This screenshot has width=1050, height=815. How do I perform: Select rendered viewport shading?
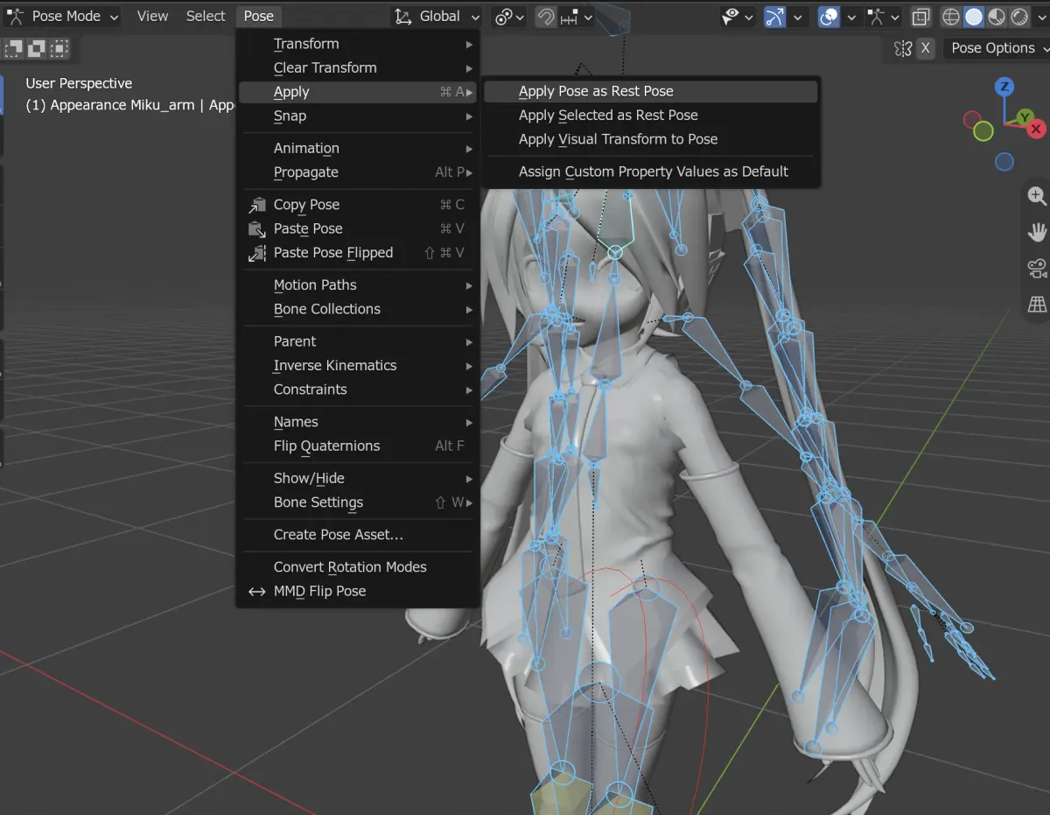tap(1019, 17)
